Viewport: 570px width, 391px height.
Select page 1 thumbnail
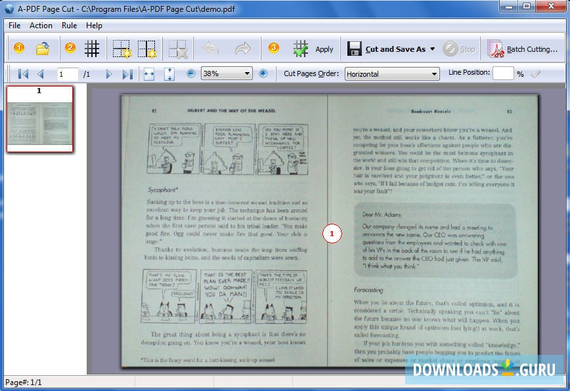pos(39,119)
